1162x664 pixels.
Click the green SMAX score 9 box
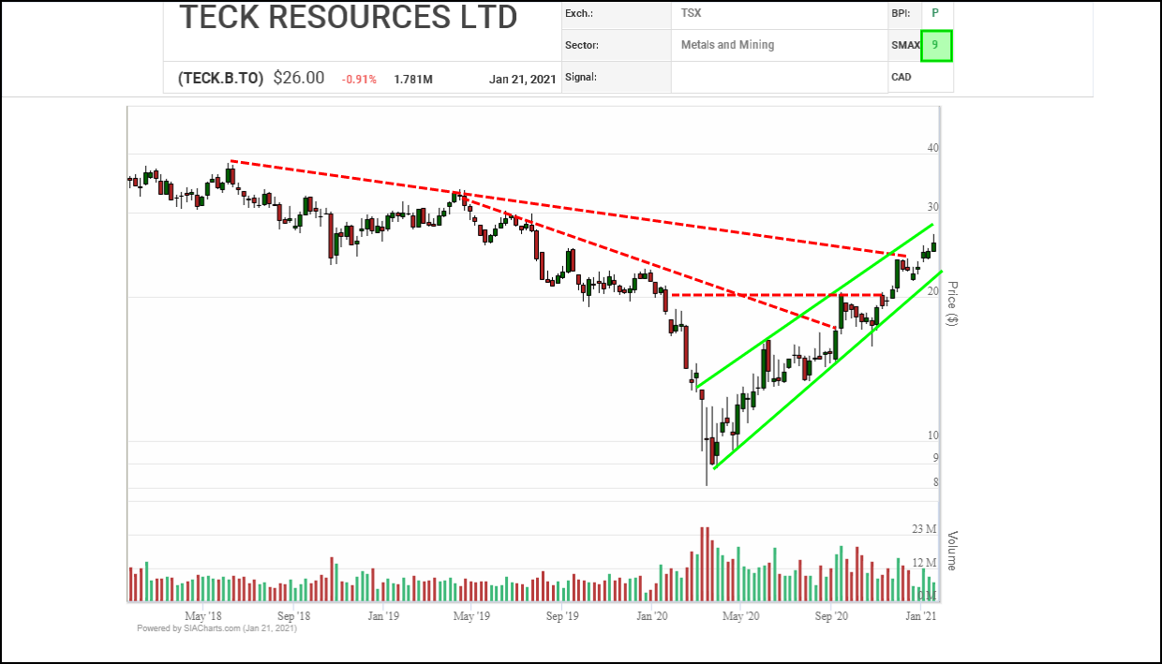point(936,45)
